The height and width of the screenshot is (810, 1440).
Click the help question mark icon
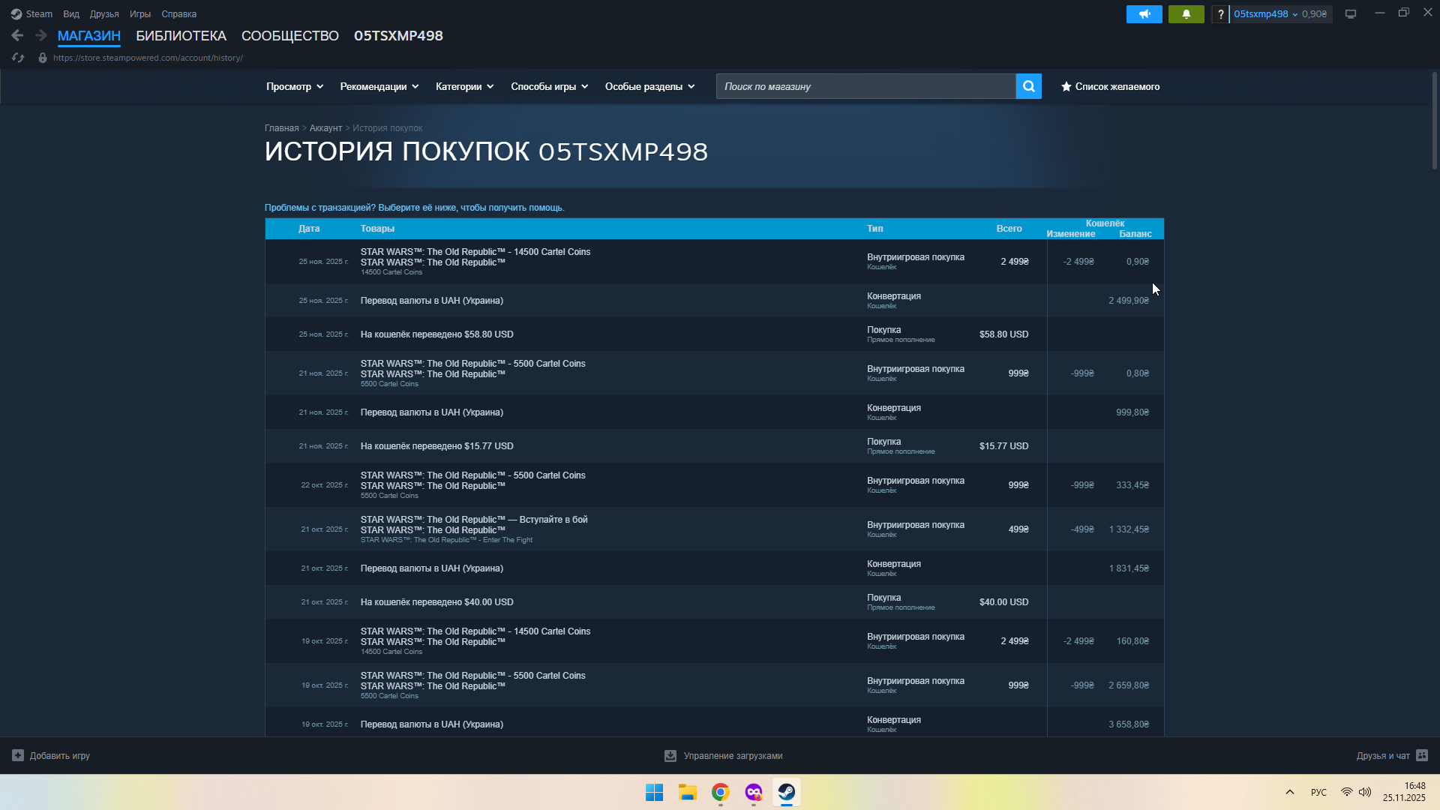1220,14
